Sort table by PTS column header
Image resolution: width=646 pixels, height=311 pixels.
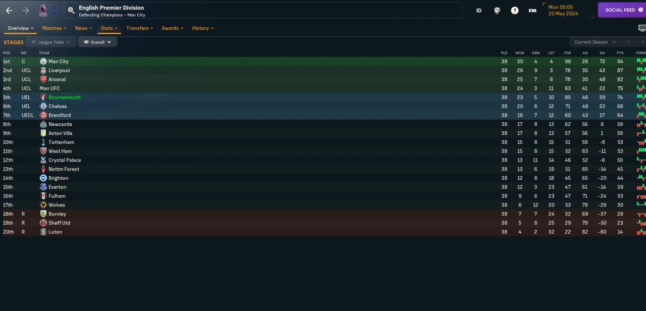point(620,53)
